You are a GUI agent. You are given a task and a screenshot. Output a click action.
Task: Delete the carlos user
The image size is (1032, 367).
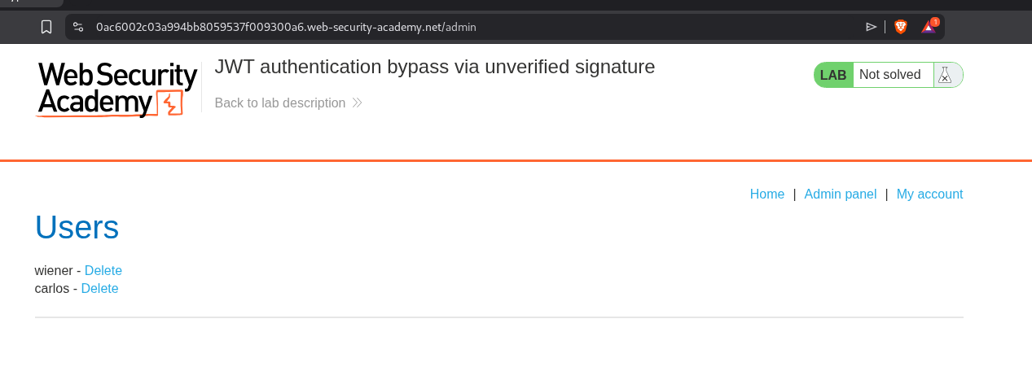[99, 289]
